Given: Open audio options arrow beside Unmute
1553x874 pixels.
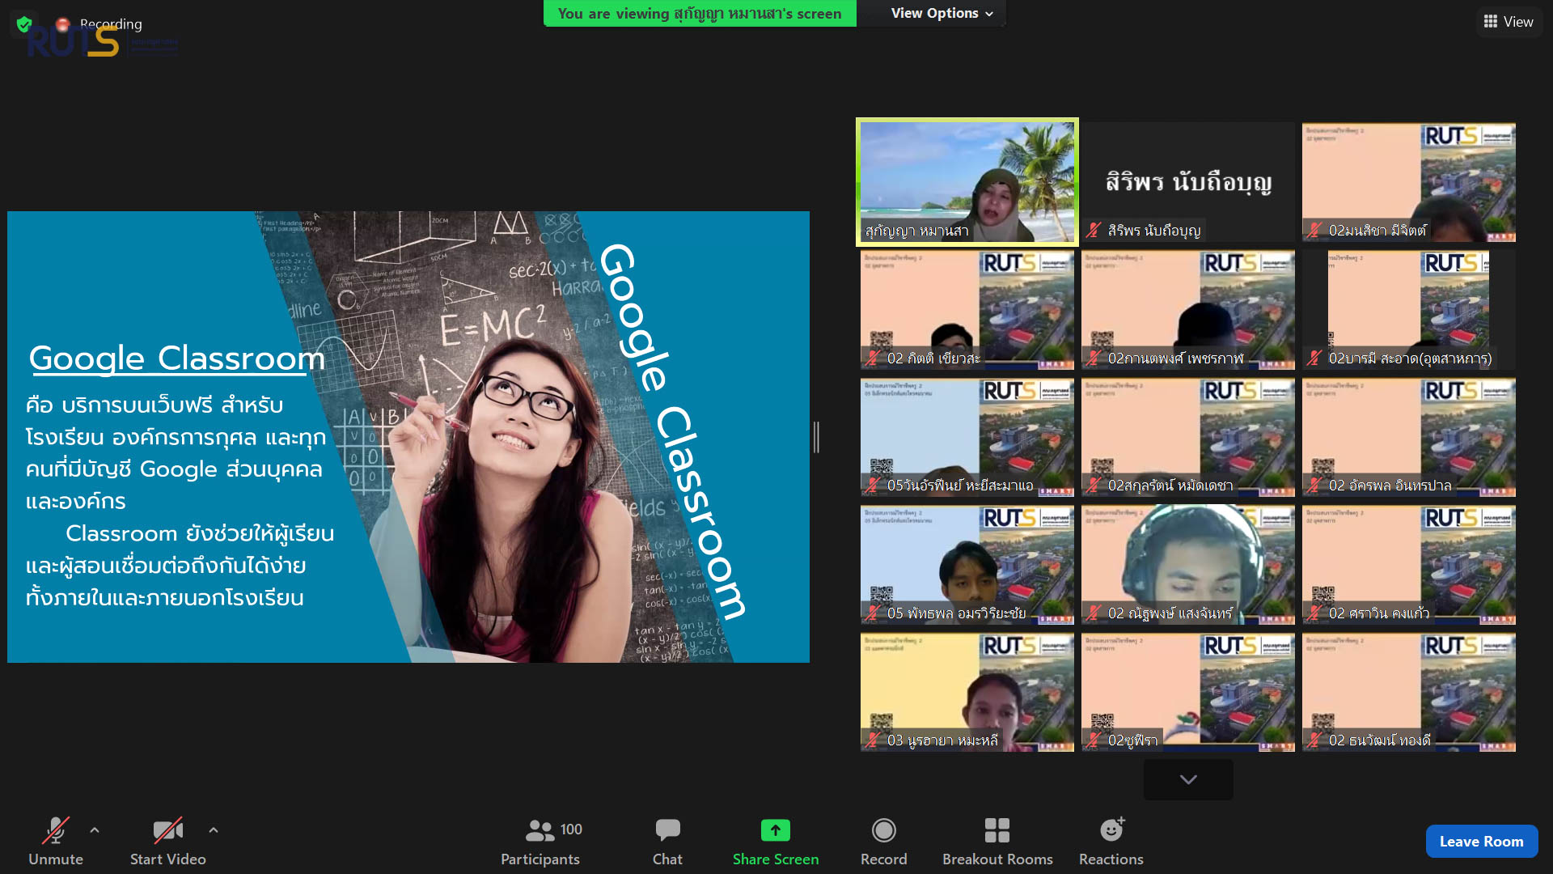Looking at the screenshot, I should [x=95, y=830].
